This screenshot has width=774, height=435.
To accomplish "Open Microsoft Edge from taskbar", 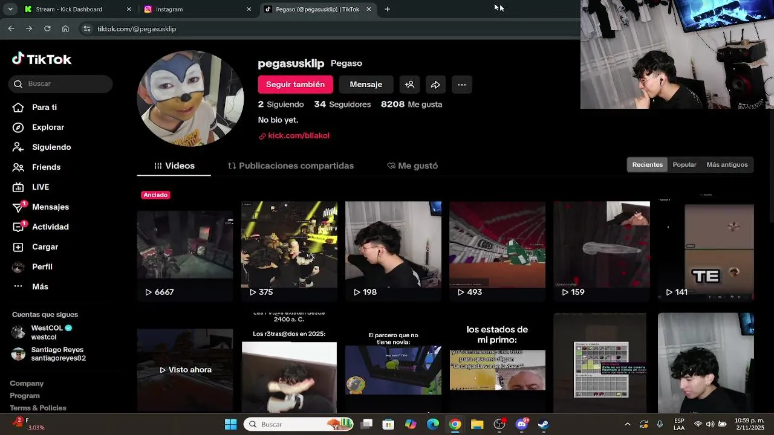I will (x=433, y=424).
